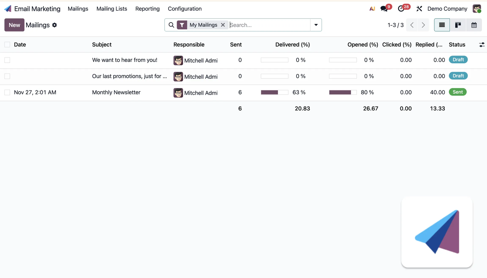Switch to list view
487x278 pixels.
(442, 25)
